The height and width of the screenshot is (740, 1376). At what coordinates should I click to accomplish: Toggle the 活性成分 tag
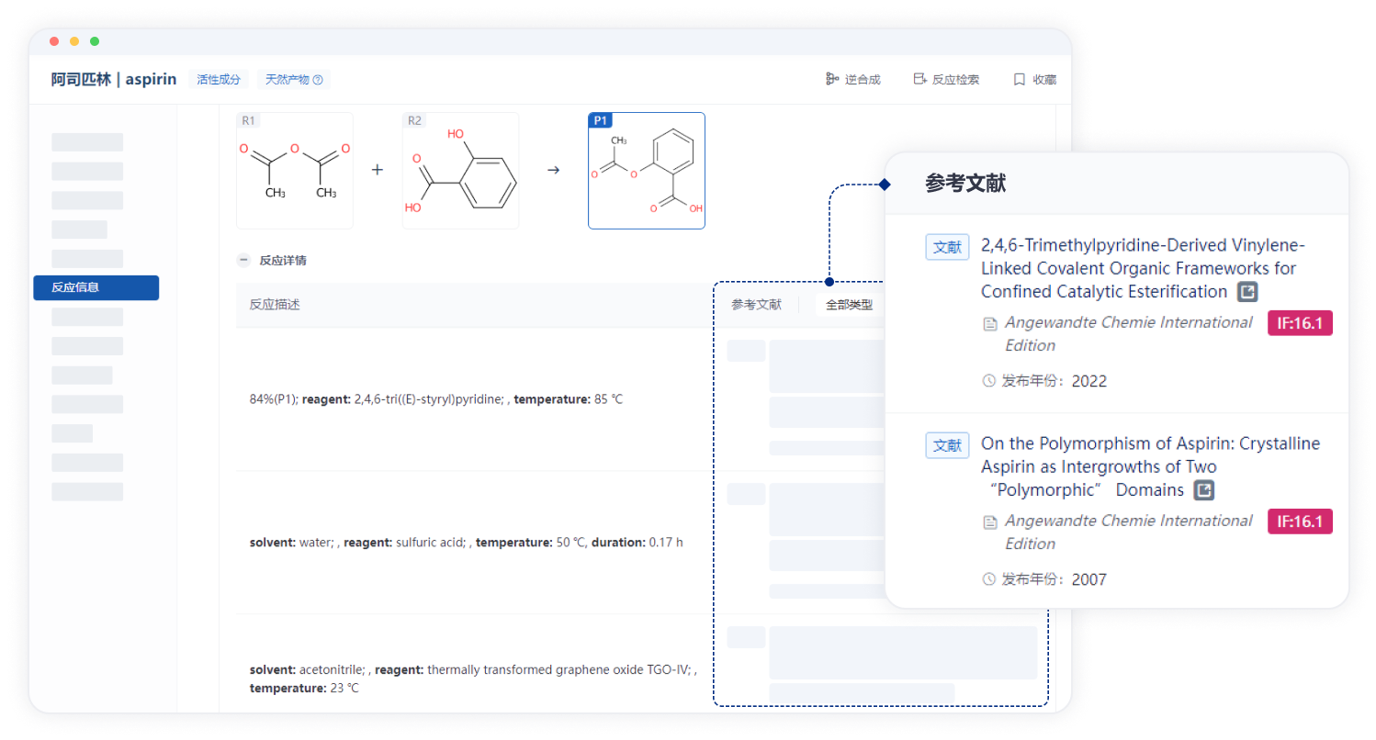218,79
